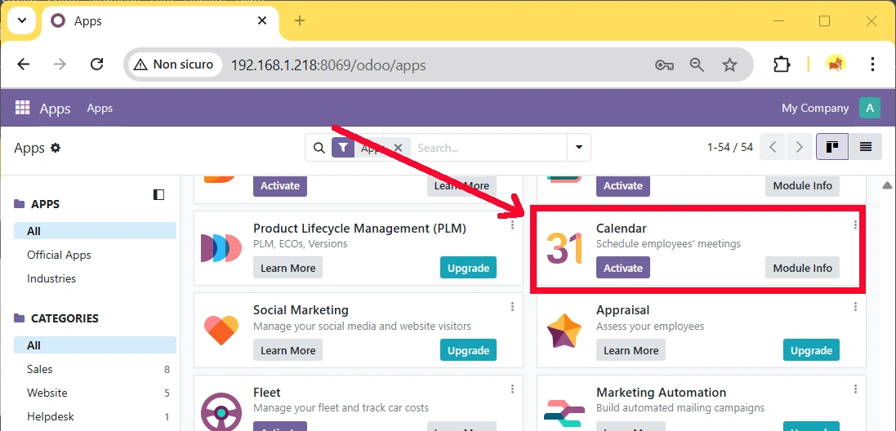Upgrade for Appraisal
896x431 pixels.
coord(811,350)
